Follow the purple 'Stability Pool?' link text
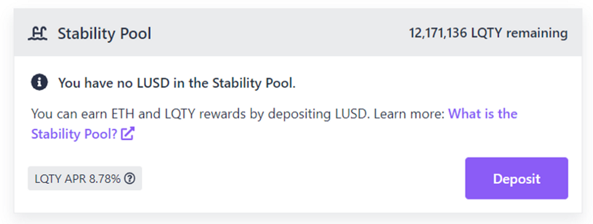593x224 pixels. pos(74,134)
